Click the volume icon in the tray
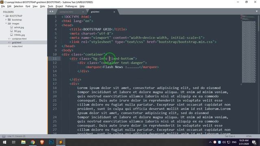The width and height of the screenshot is (260, 146). coord(224,142)
